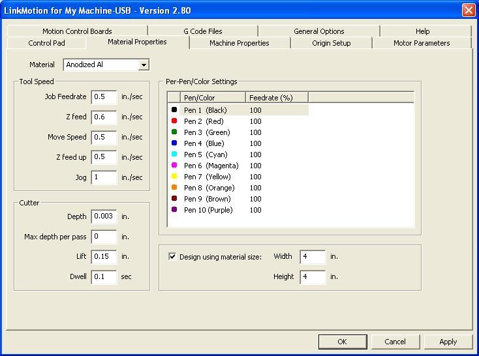The width and height of the screenshot is (479, 356).
Task: Click the Feedrate (%) column header
Action: 277,98
